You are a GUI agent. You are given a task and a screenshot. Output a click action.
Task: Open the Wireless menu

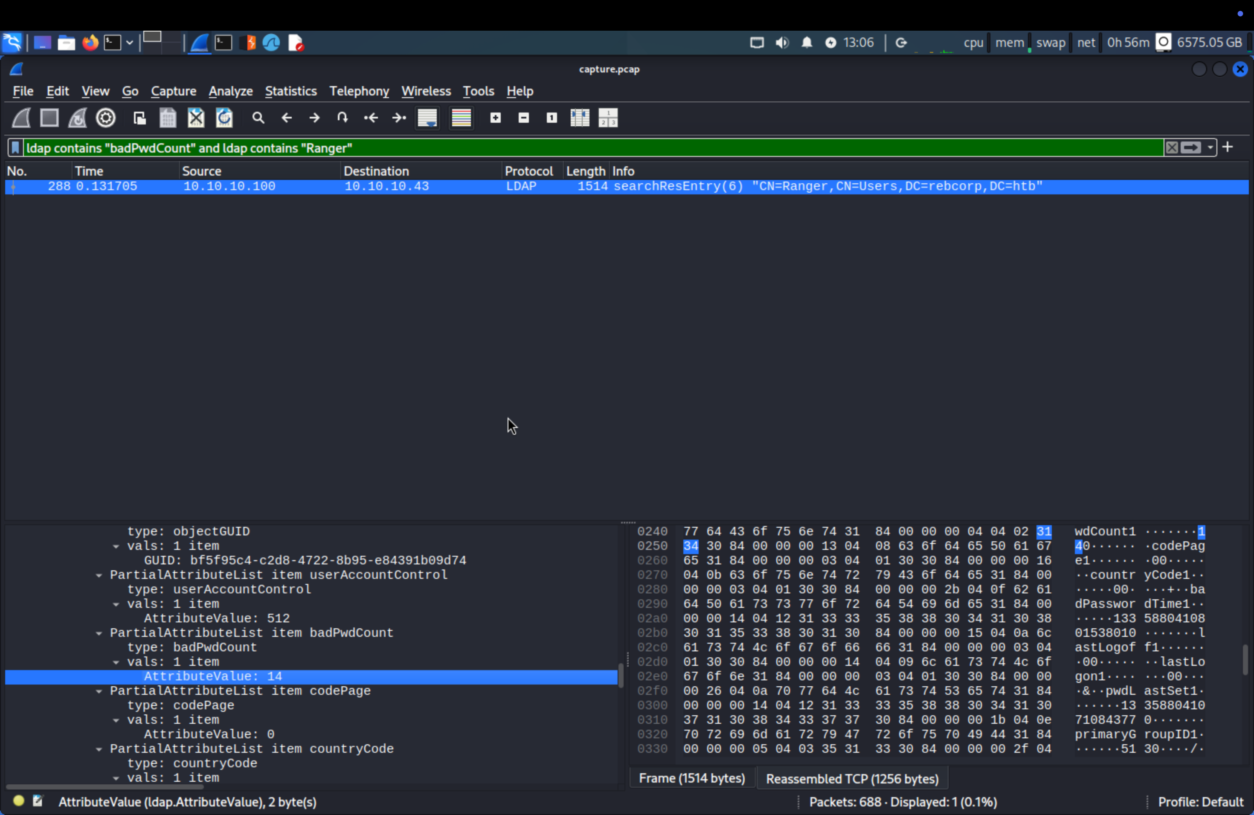[x=426, y=91]
